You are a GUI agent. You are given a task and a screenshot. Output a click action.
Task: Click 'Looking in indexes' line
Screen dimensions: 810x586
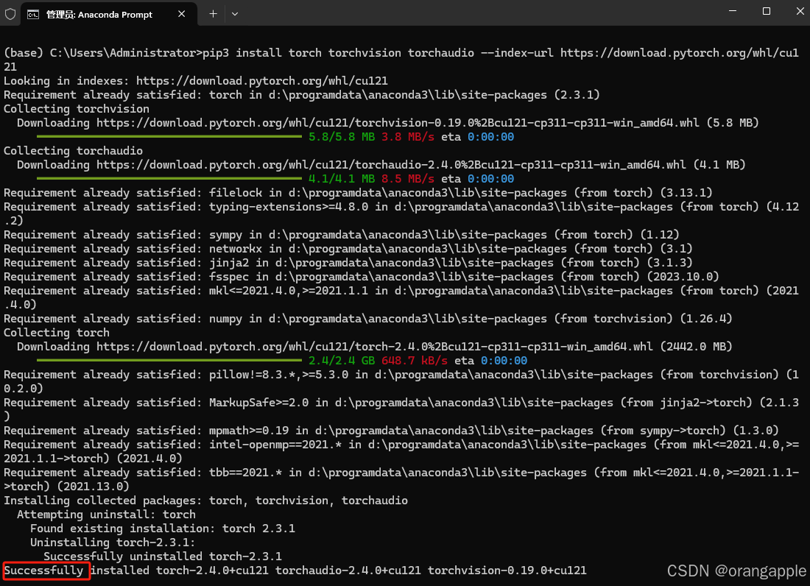[196, 81]
